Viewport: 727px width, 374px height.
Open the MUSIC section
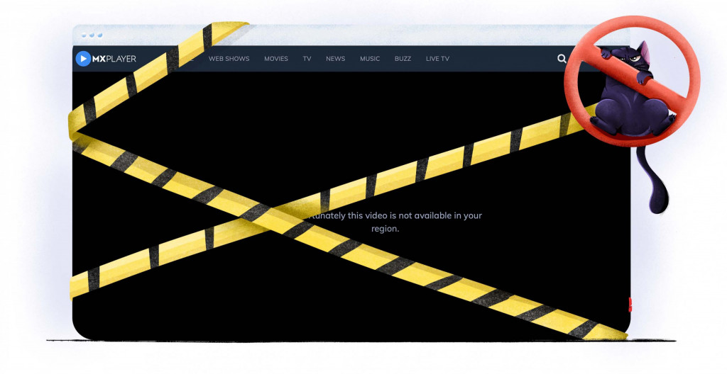[x=370, y=59]
